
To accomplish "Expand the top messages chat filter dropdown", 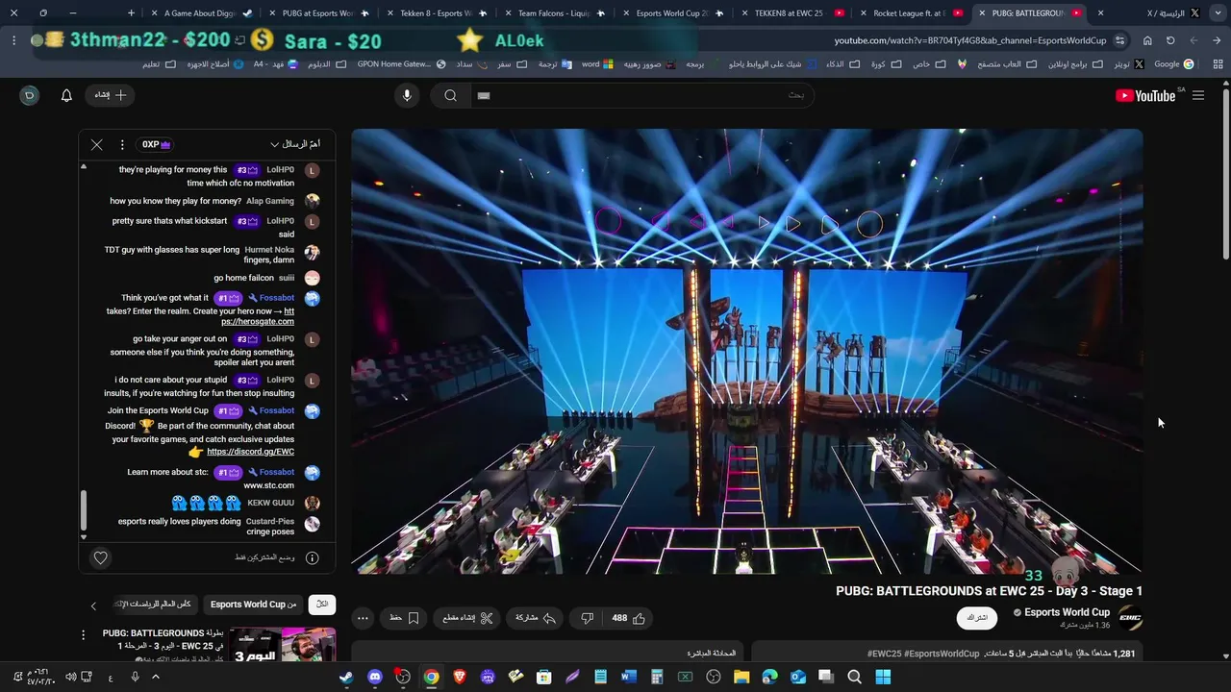I will 295,144.
